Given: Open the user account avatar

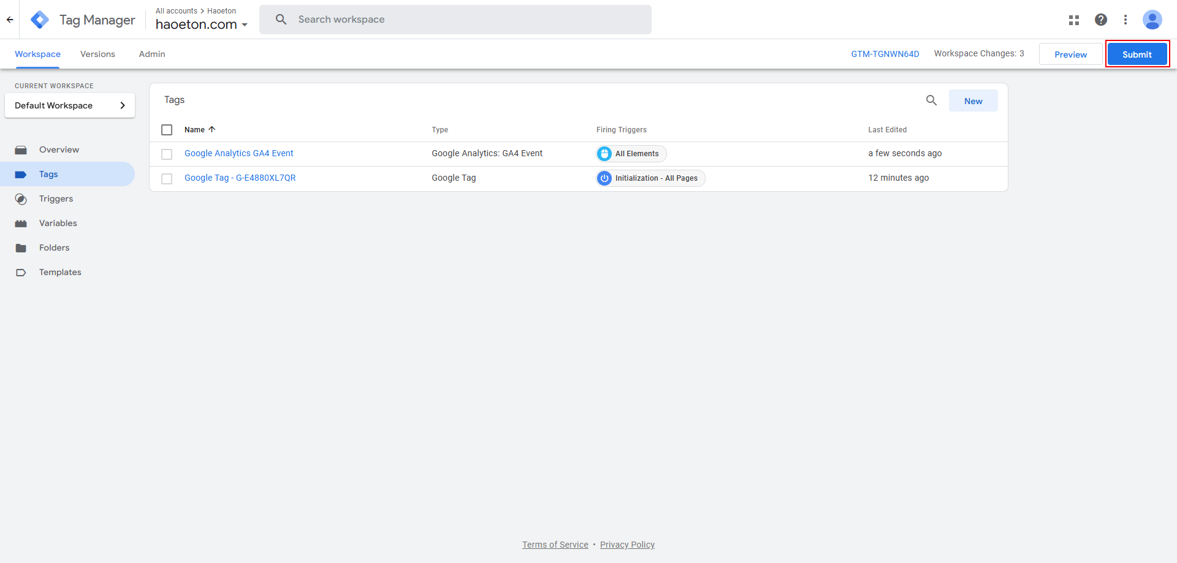Looking at the screenshot, I should point(1152,20).
